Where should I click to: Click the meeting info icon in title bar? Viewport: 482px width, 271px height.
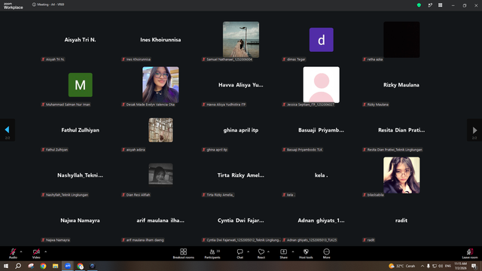pos(34,5)
